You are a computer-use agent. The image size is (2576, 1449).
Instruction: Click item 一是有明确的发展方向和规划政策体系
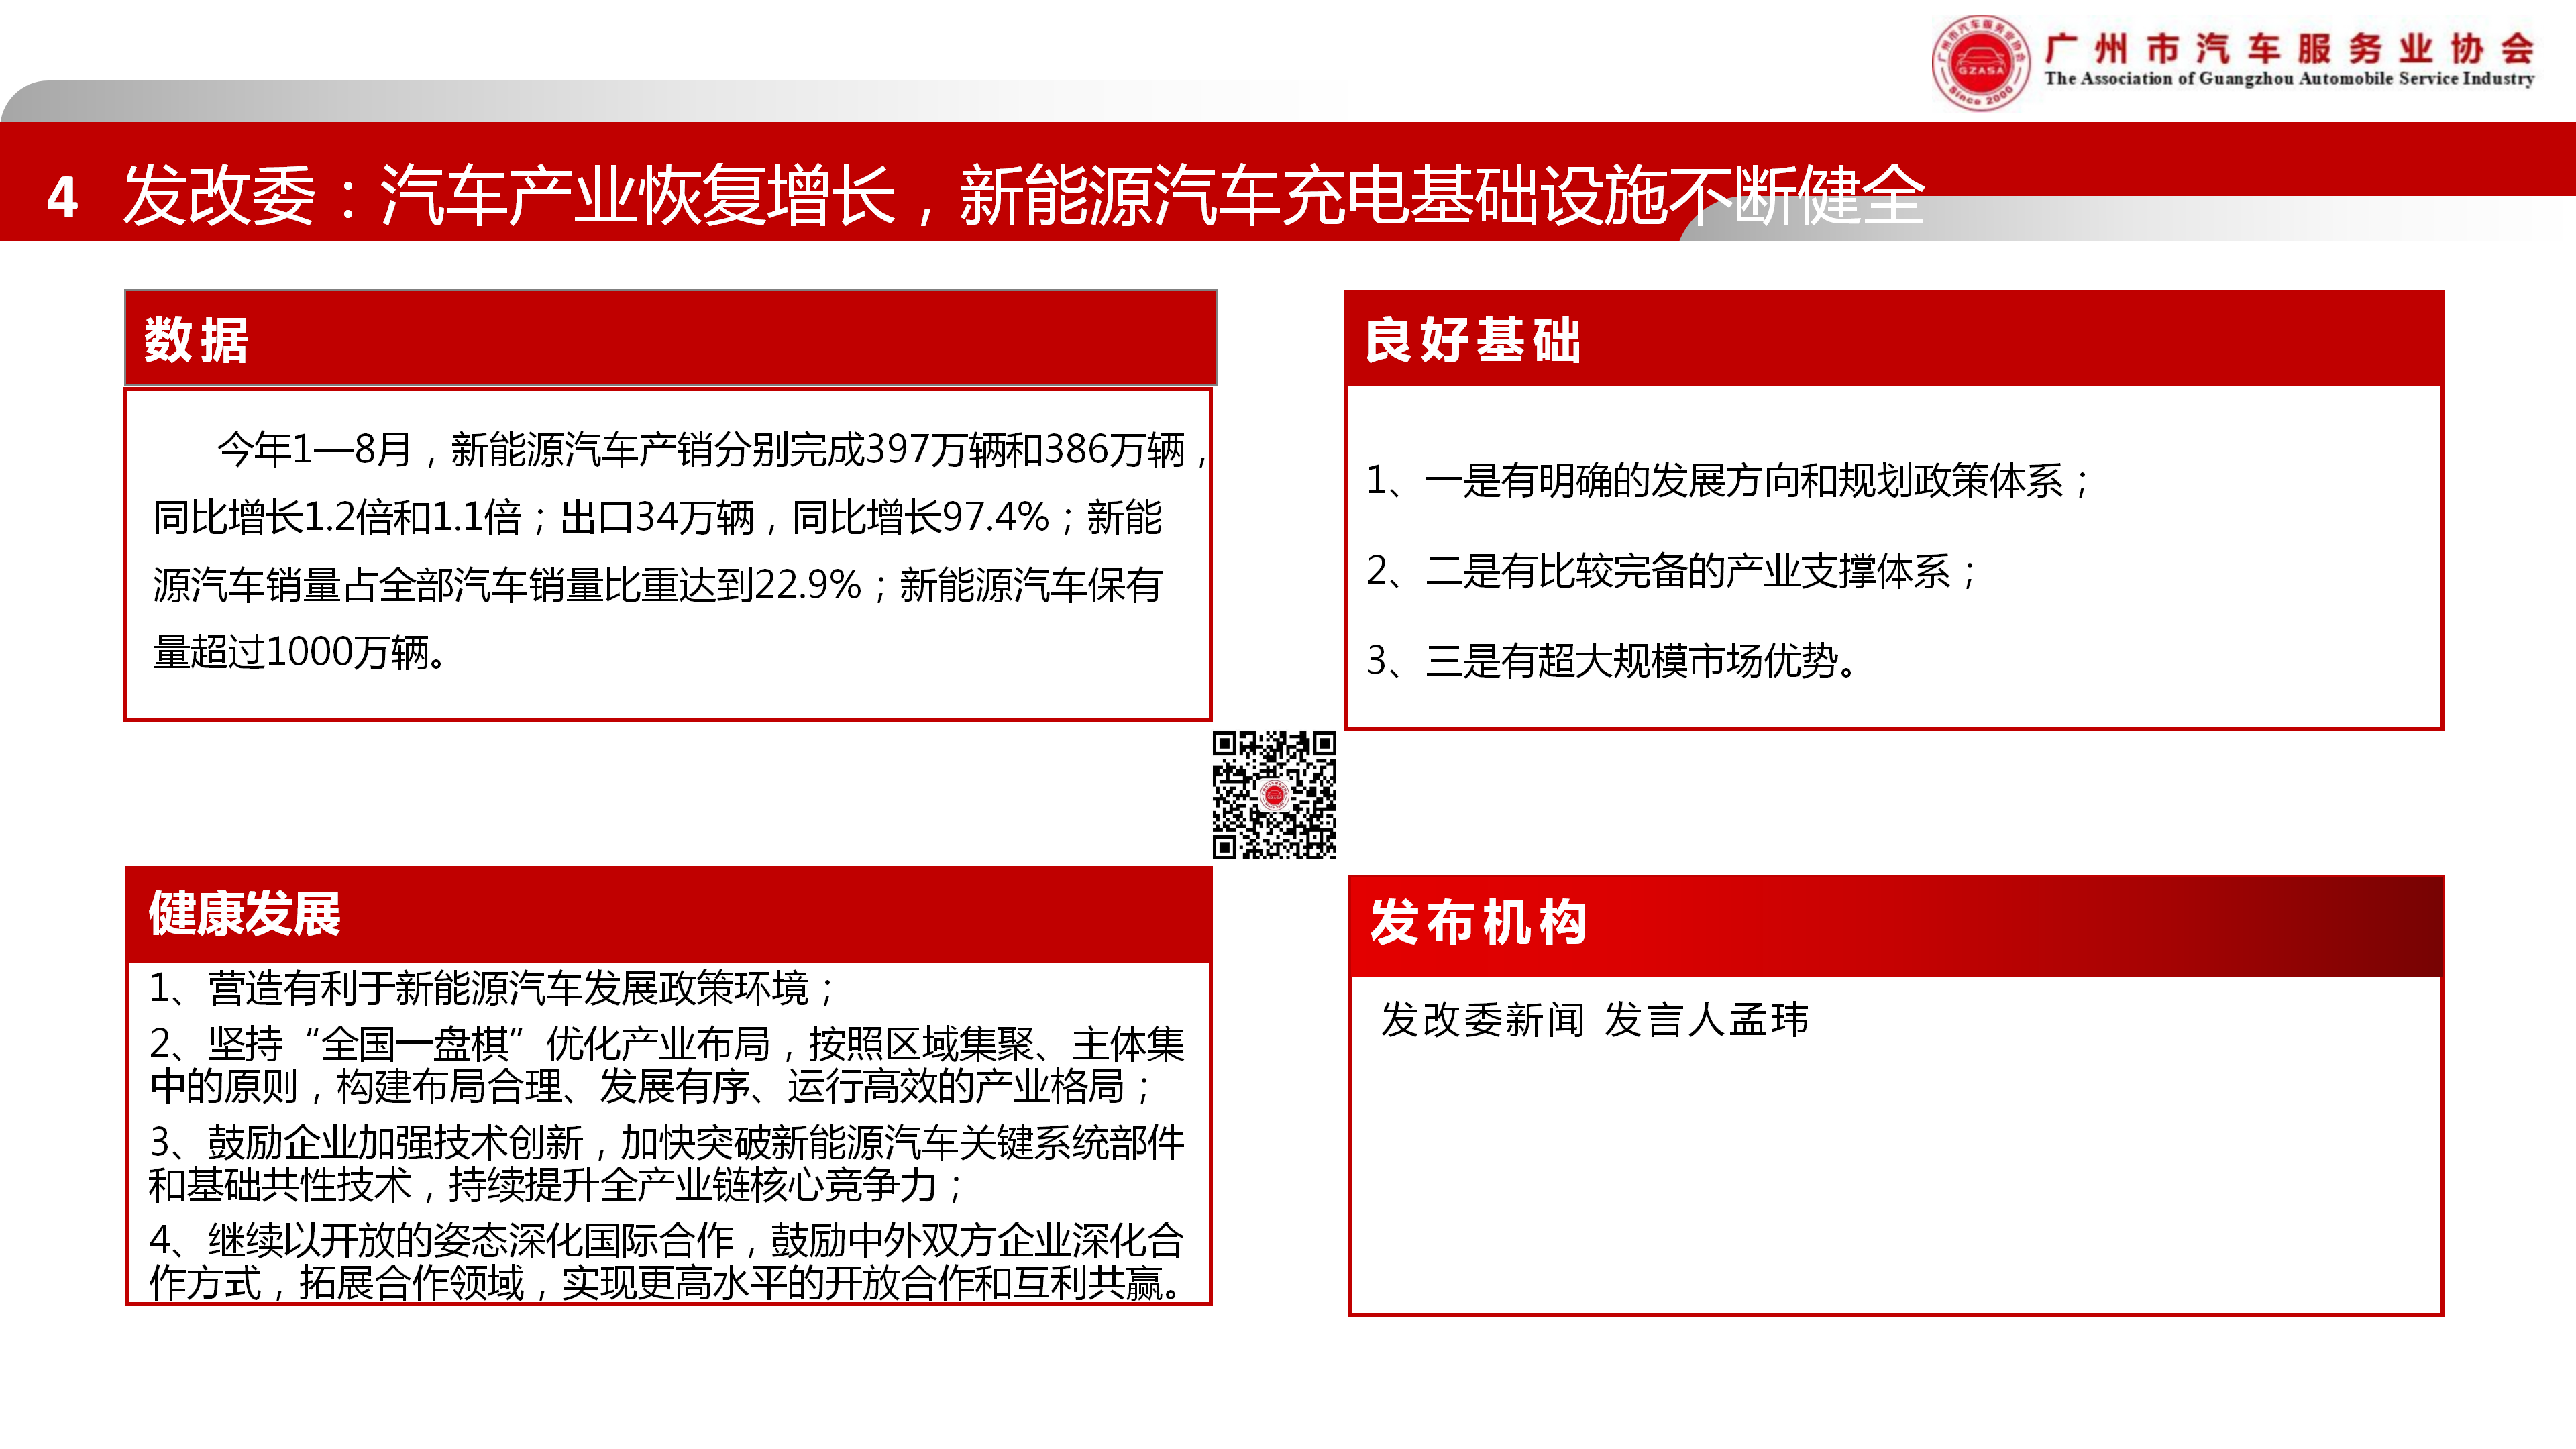(1728, 481)
